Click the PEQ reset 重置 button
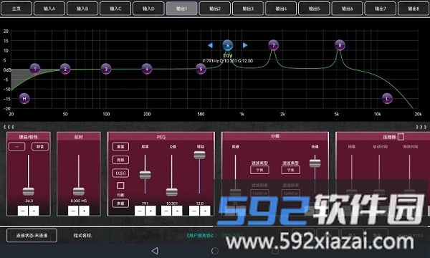The width and height of the screenshot is (430, 258). pyautogui.click(x=120, y=147)
